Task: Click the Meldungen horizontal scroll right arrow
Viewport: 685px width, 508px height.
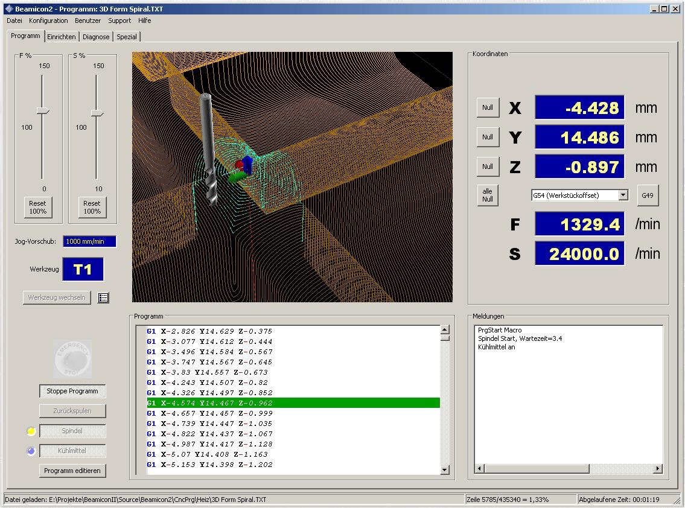Action: [658, 469]
